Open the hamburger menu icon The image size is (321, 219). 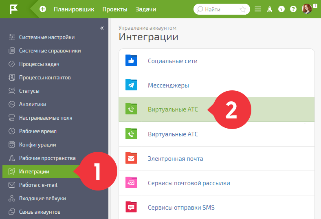point(258,9)
